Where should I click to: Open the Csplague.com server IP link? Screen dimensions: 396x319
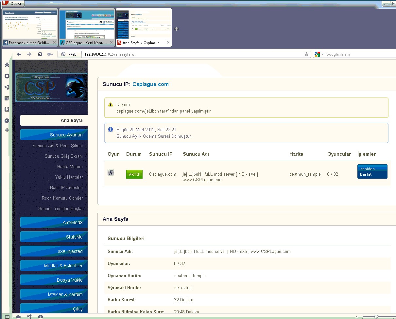[x=150, y=84]
